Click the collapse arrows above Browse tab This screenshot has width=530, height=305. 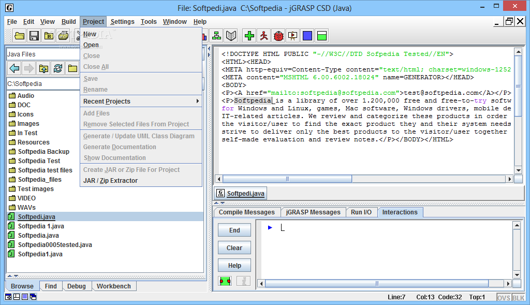(x=13, y=276)
